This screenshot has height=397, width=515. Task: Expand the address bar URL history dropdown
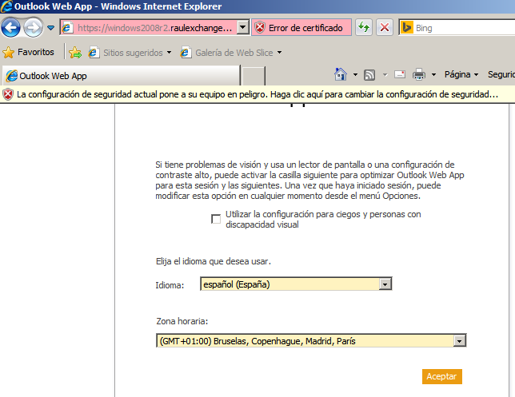243,28
